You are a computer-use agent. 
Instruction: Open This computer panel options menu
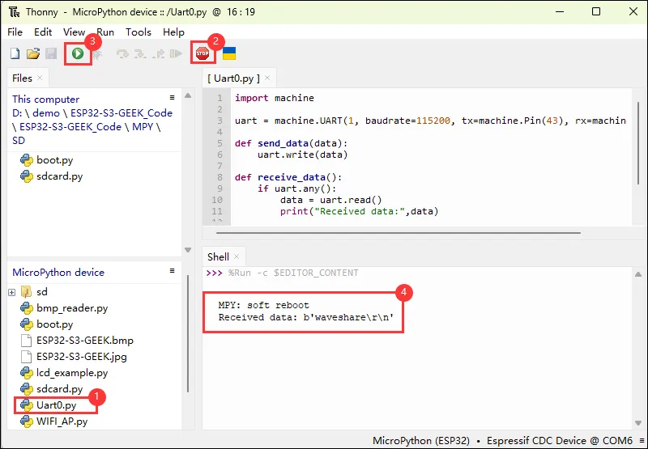172,97
